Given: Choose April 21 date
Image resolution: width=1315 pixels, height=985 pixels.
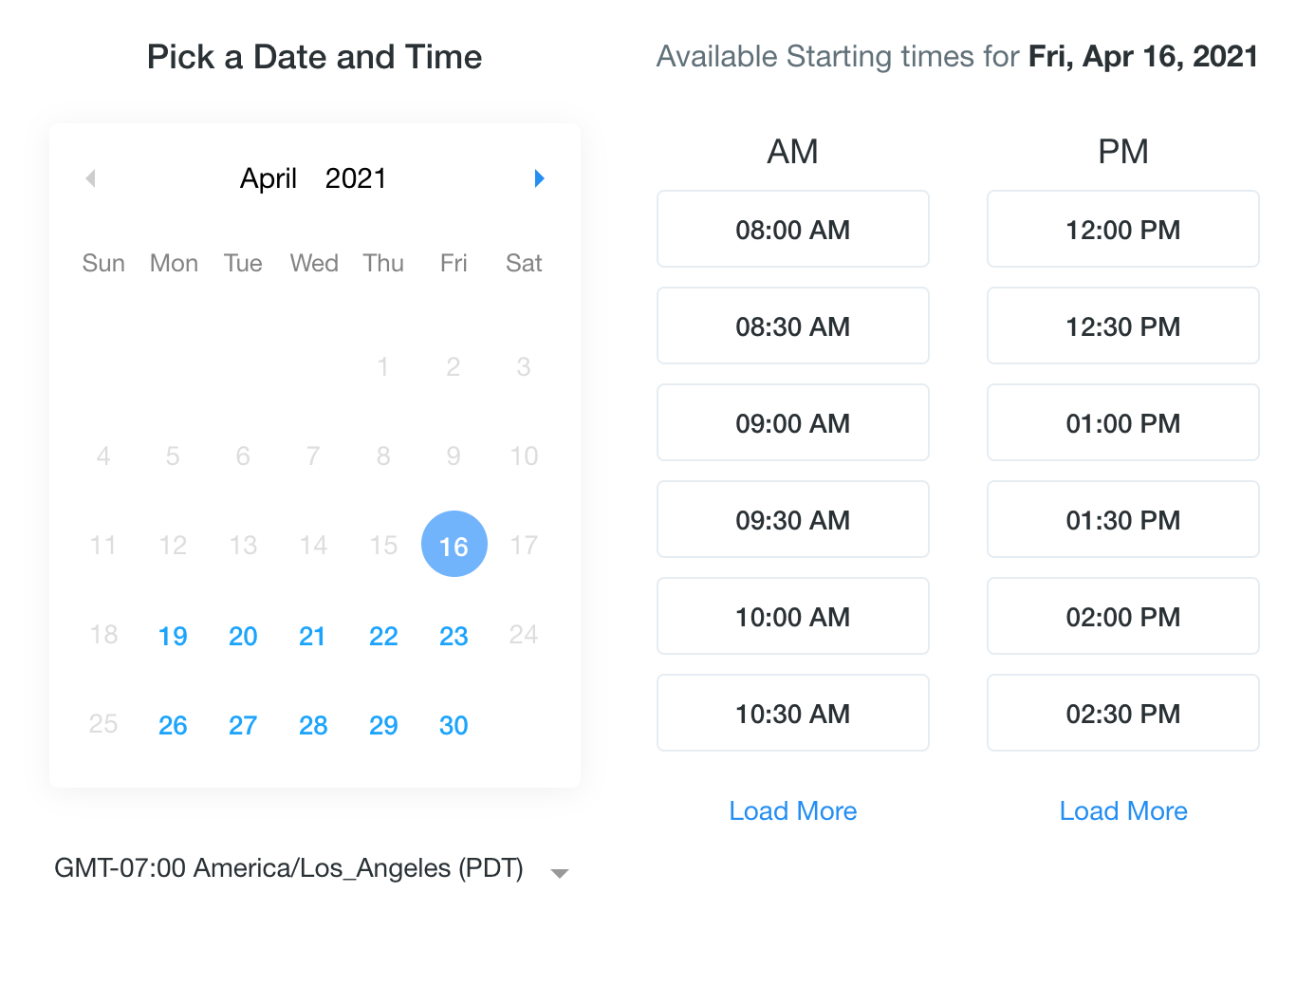Looking at the screenshot, I should tap(312, 636).
